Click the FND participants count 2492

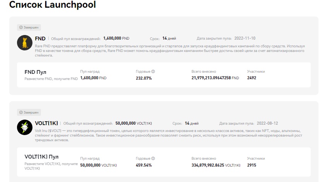pos(252,78)
